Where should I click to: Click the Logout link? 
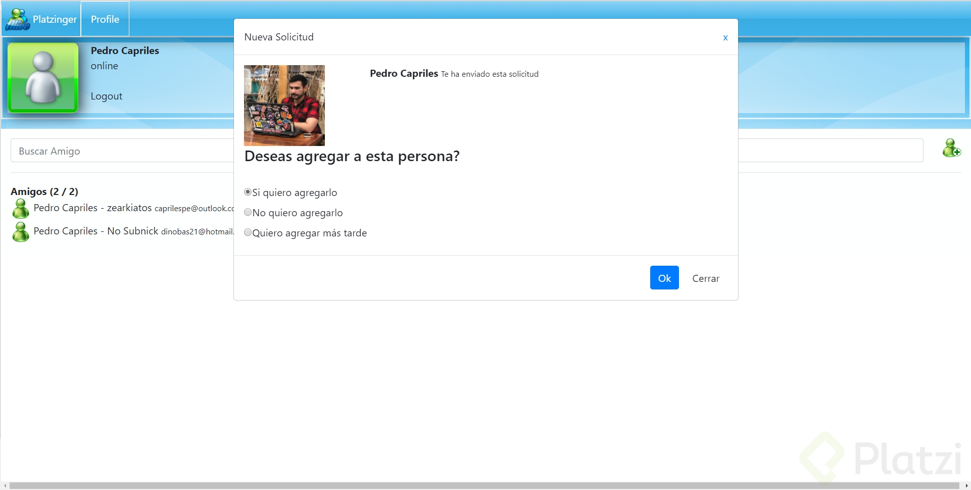click(x=106, y=96)
